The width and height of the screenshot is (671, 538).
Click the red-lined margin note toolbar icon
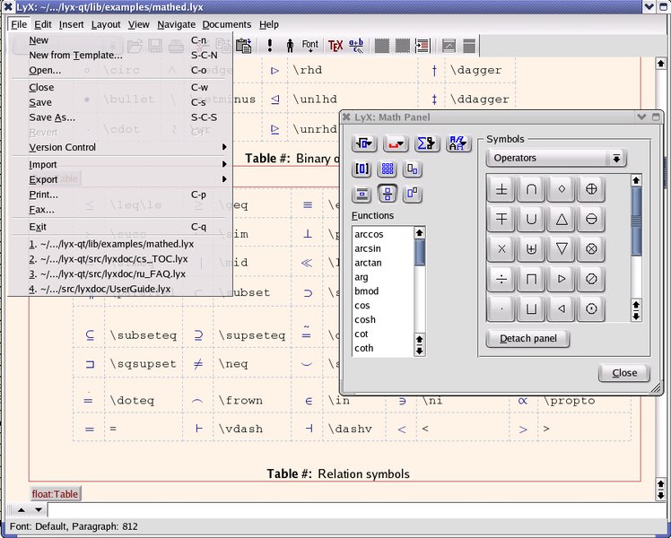pyautogui.click(x=423, y=46)
